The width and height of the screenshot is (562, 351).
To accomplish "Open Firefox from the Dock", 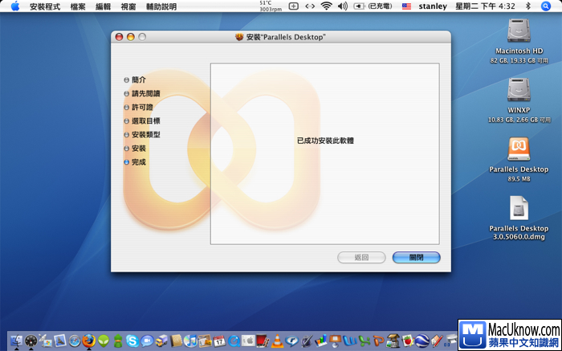I will tap(88, 341).
